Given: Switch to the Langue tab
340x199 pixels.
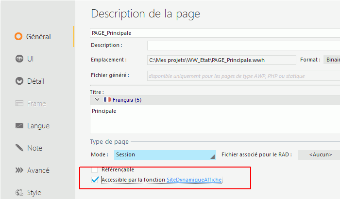Looking at the screenshot, I should [37, 125].
